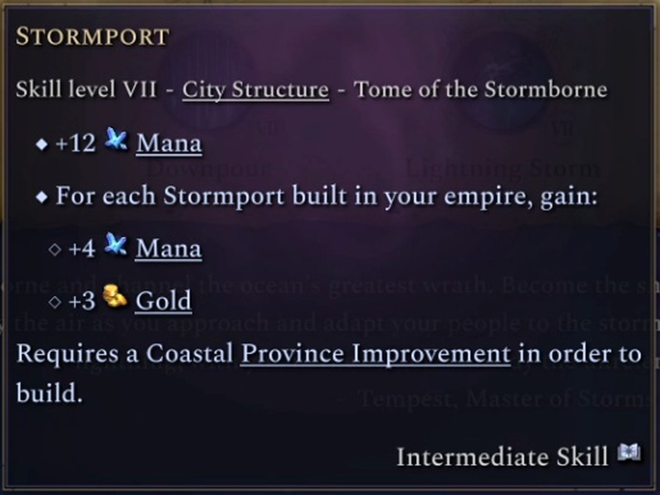Click the Stormport tooltip title

click(92, 37)
